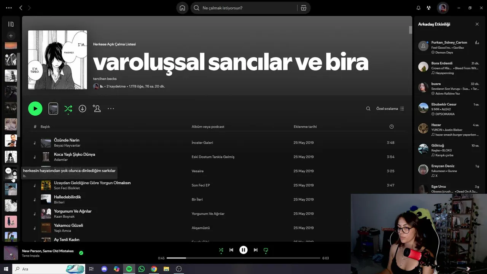This screenshot has width=487, height=274.
Task: Expand Your Library sidebar icon
Action: pyautogui.click(x=11, y=24)
